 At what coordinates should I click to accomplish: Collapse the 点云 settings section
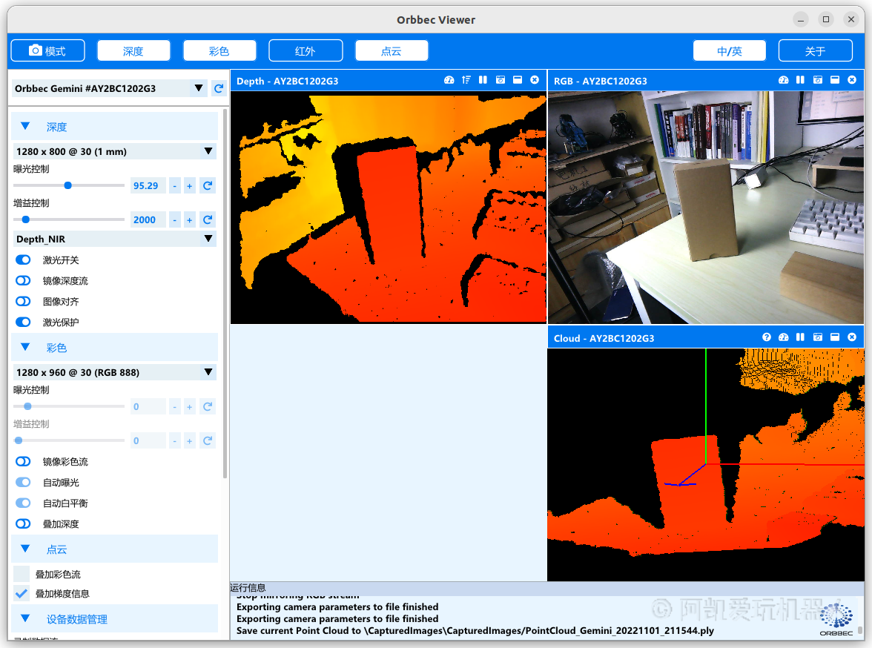click(x=25, y=549)
